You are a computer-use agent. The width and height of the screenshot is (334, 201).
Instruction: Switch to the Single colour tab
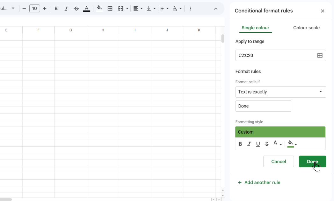[255, 28]
